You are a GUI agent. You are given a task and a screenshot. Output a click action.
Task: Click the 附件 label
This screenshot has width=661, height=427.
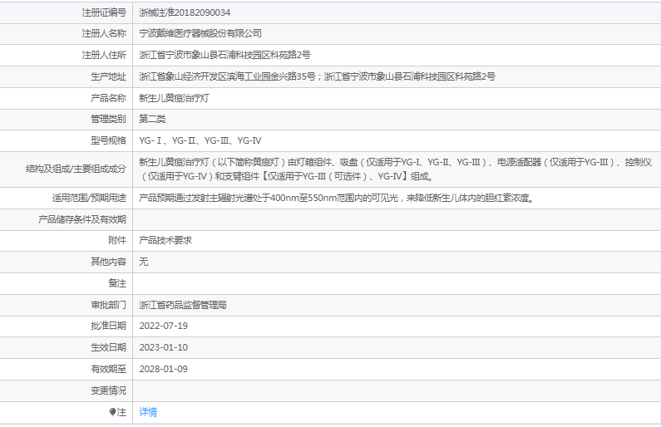[117, 240]
